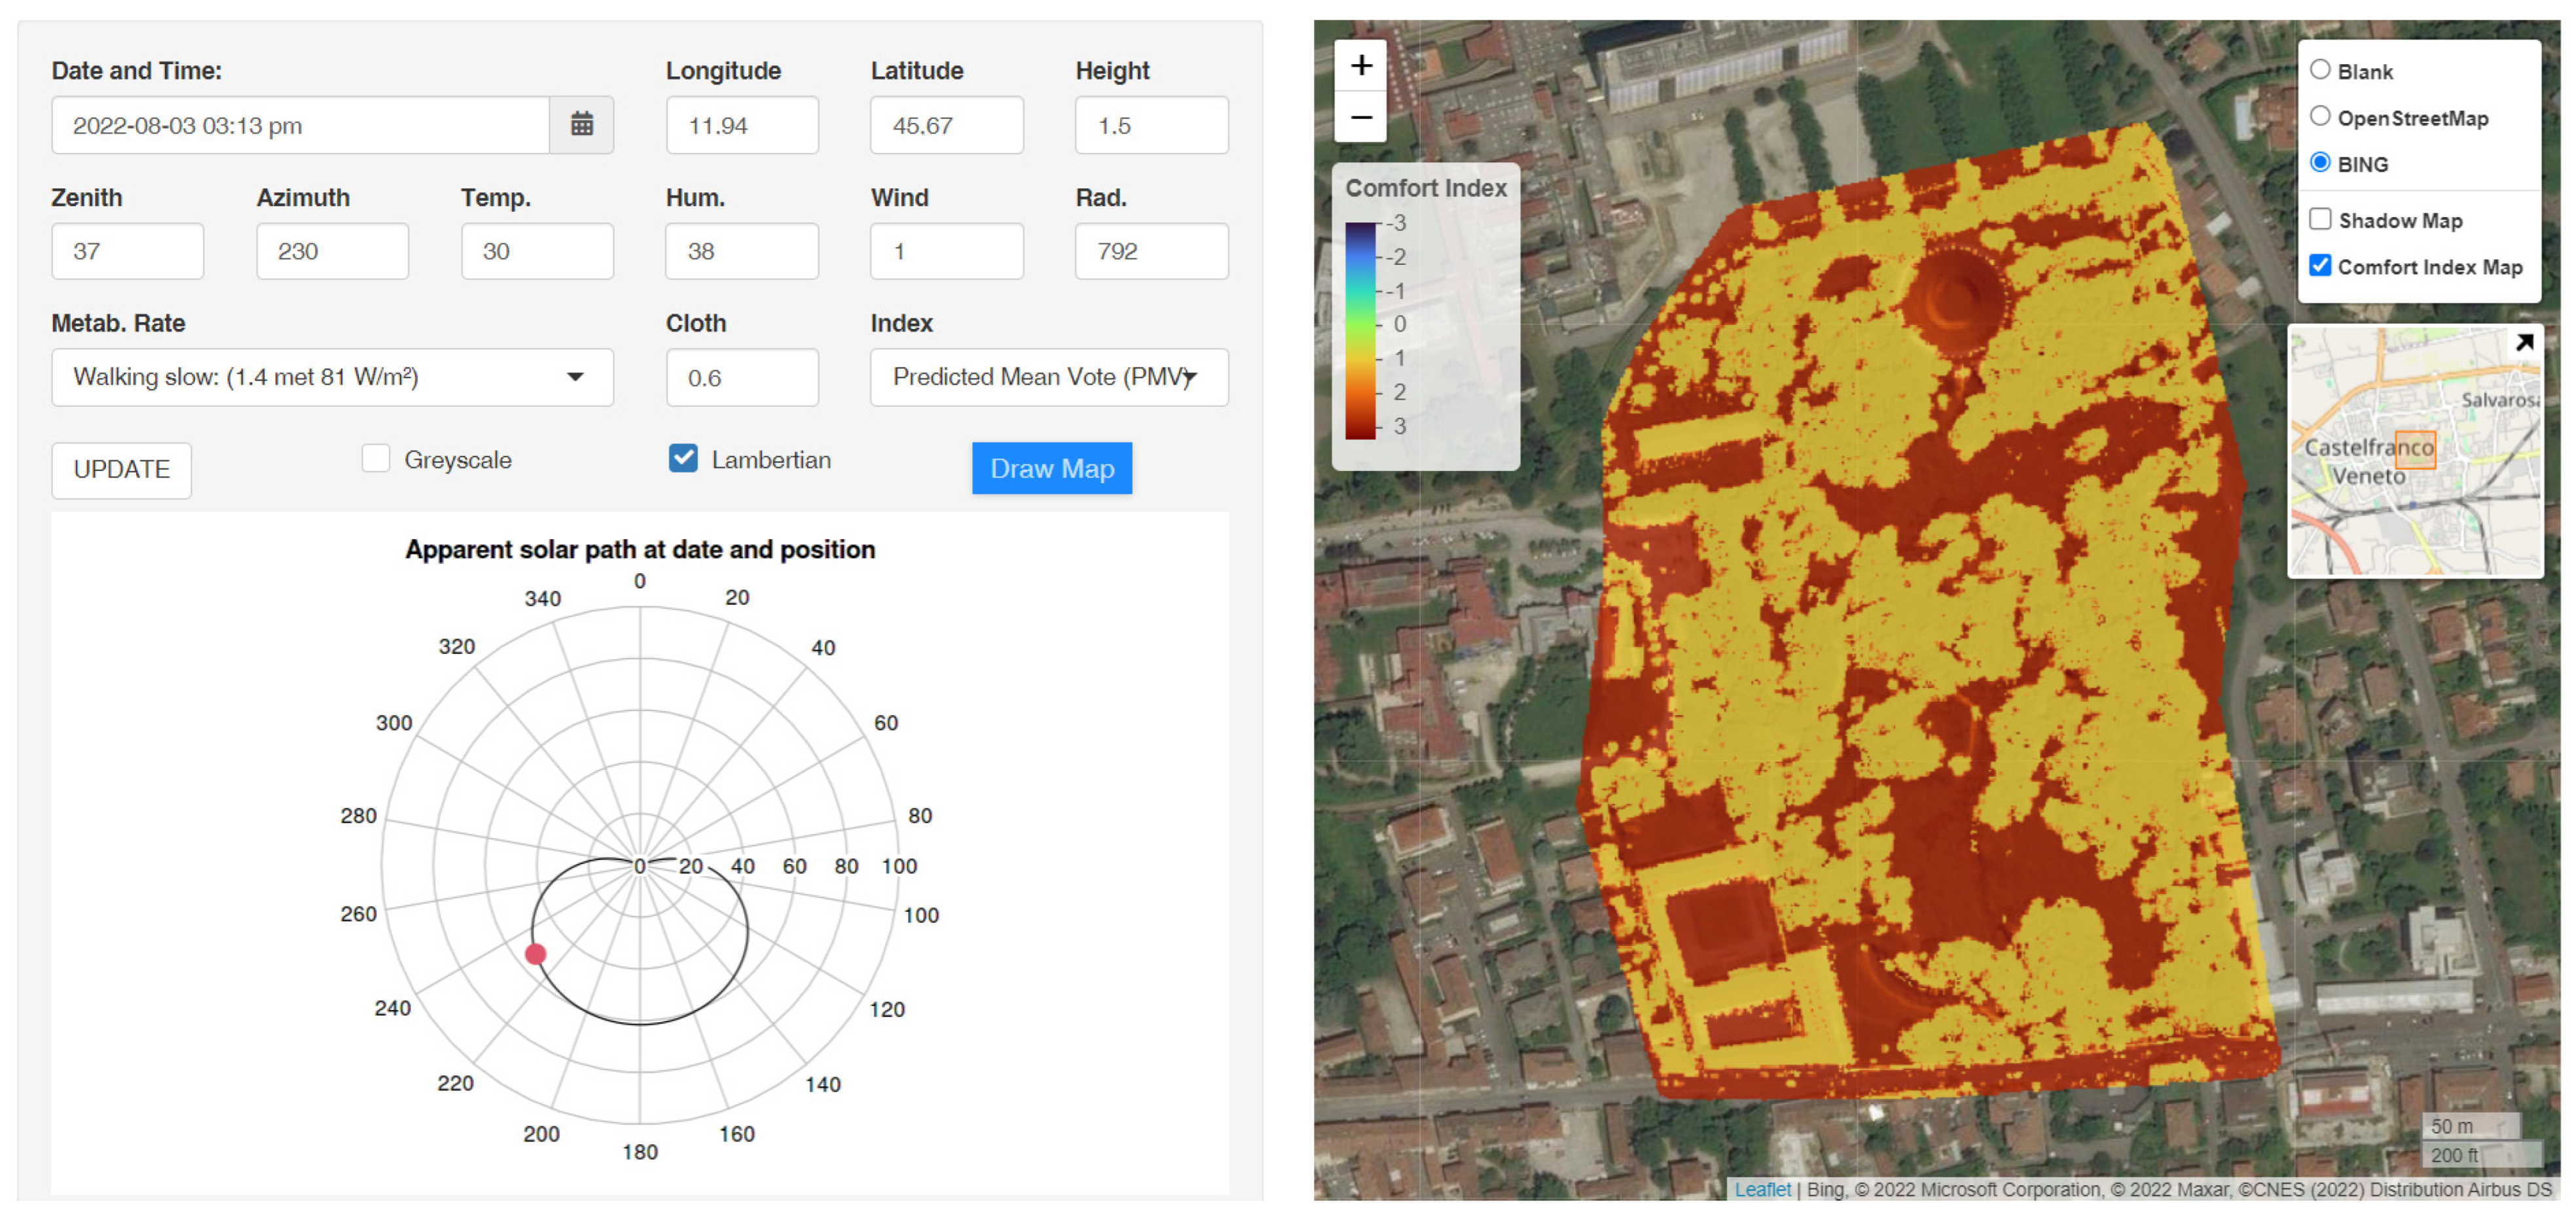Zoom out on the map
The image size is (2576, 1216).
tap(1360, 117)
